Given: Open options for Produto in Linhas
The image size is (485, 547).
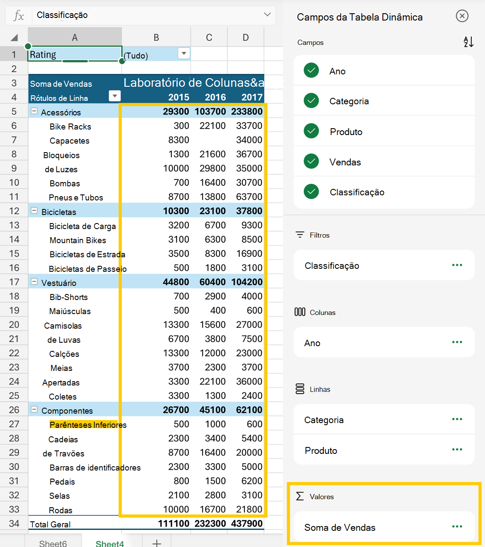Looking at the screenshot, I should [x=457, y=450].
